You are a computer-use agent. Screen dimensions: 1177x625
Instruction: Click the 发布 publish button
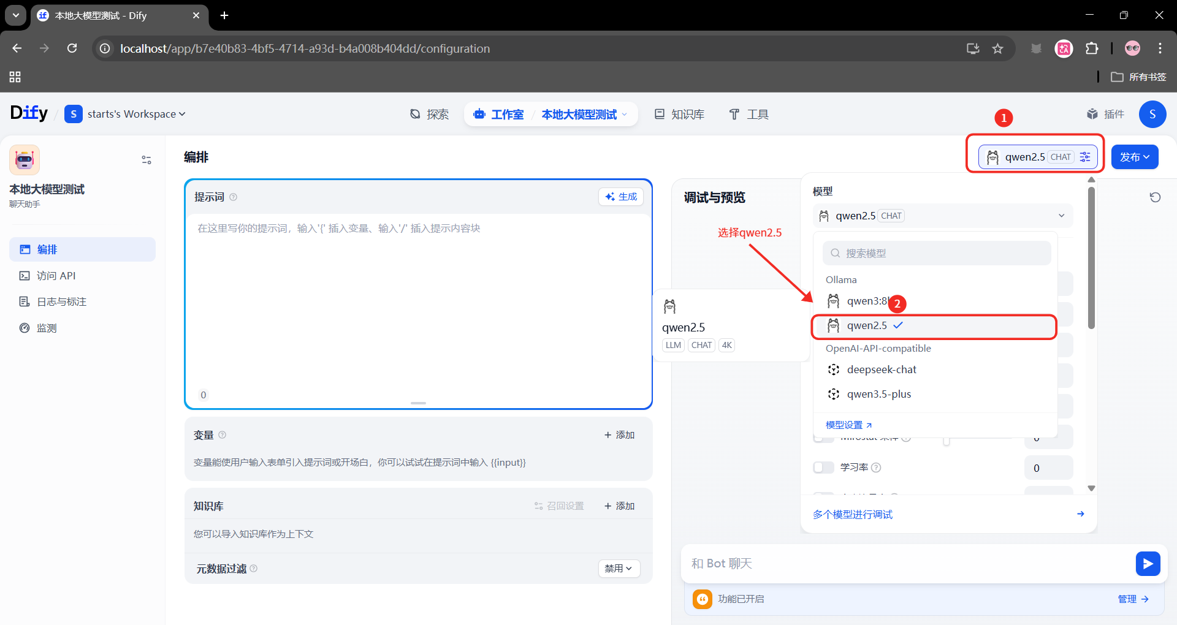[1135, 157]
